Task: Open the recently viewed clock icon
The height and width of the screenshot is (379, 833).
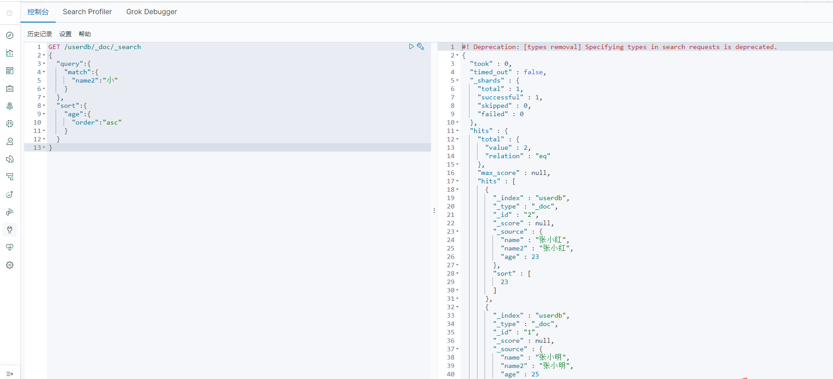Action: (x=10, y=13)
